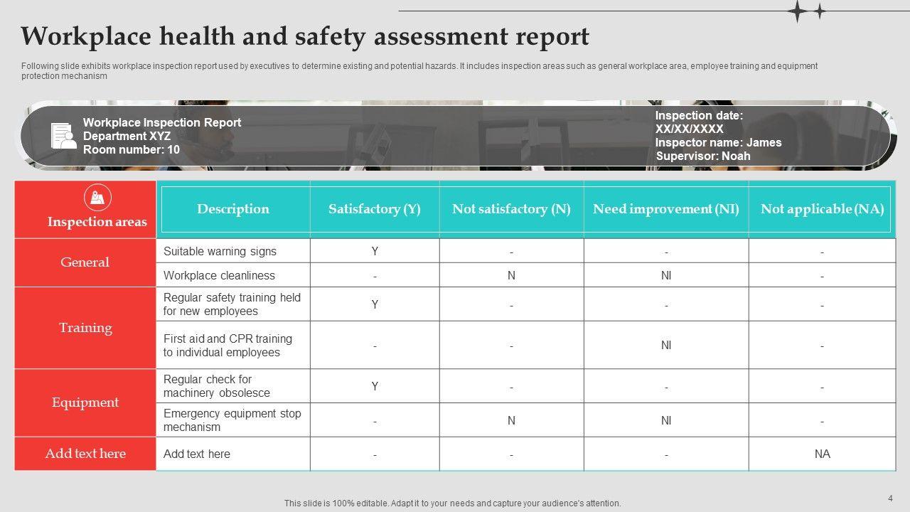This screenshot has width=910, height=512.
Task: Click the large star decoration at top right
Action: click(x=798, y=11)
